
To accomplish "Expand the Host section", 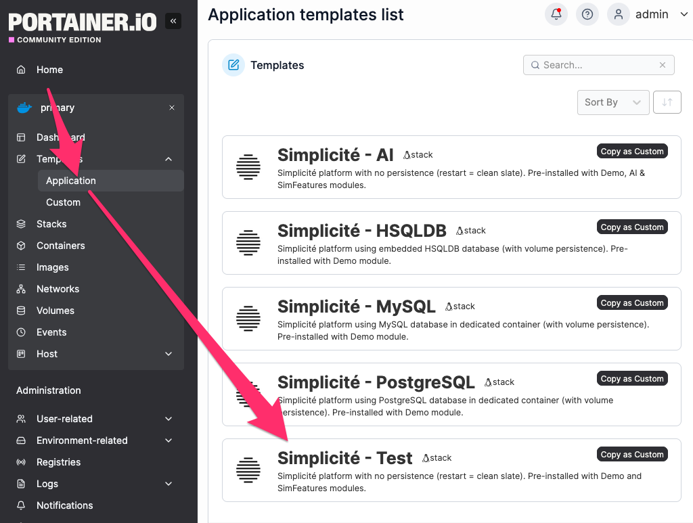I will 47,353.
